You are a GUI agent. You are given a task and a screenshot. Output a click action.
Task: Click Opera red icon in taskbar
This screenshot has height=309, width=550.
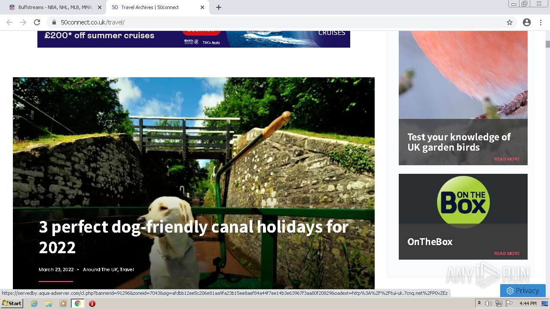pyautogui.click(x=92, y=303)
